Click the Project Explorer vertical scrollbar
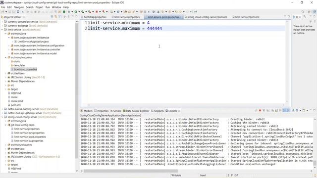Screen dimensions: 317x178 point(77,91)
